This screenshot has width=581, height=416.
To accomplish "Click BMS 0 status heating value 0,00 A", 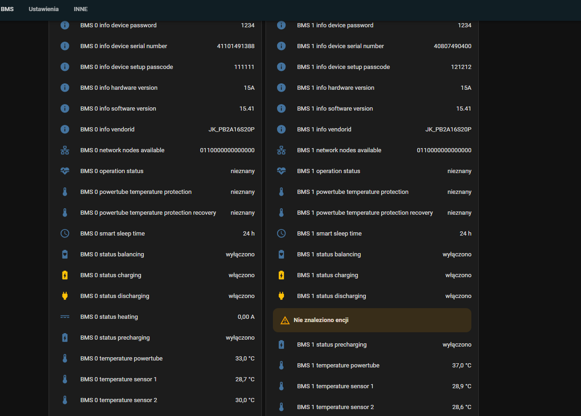I will 246,317.
